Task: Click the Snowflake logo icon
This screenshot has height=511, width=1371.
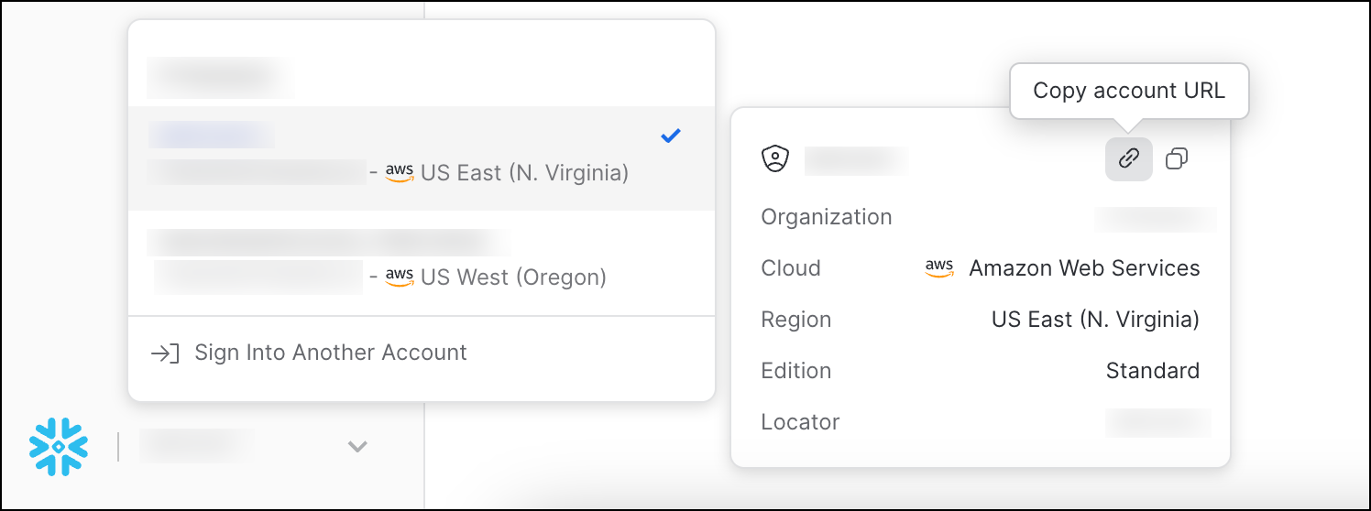Action: point(59,447)
